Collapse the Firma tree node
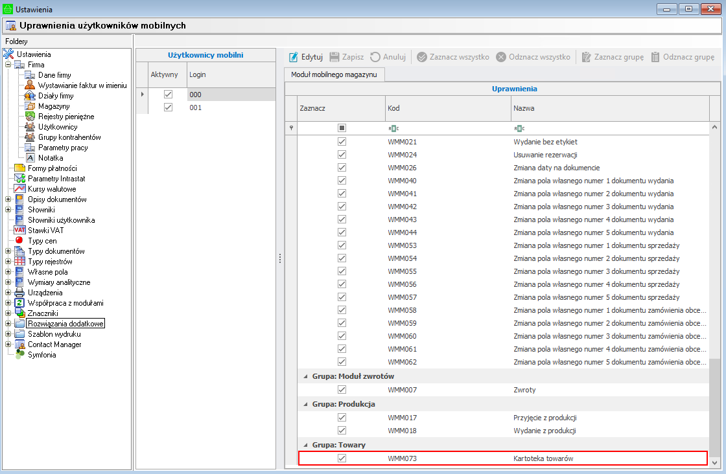726x474 pixels. [x=8, y=65]
